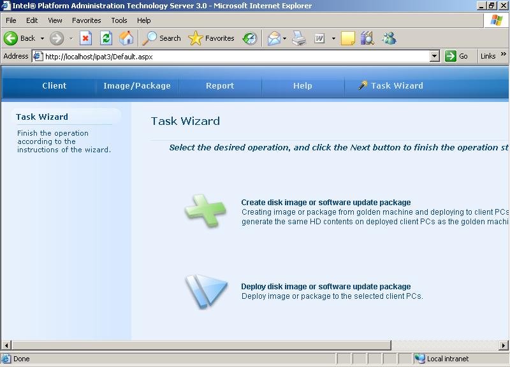
Task: Open the Mail toolbar icon
Action: (x=274, y=38)
